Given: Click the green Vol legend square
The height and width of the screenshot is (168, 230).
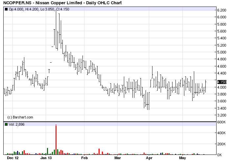Looking at the screenshot, I should point(6,124).
